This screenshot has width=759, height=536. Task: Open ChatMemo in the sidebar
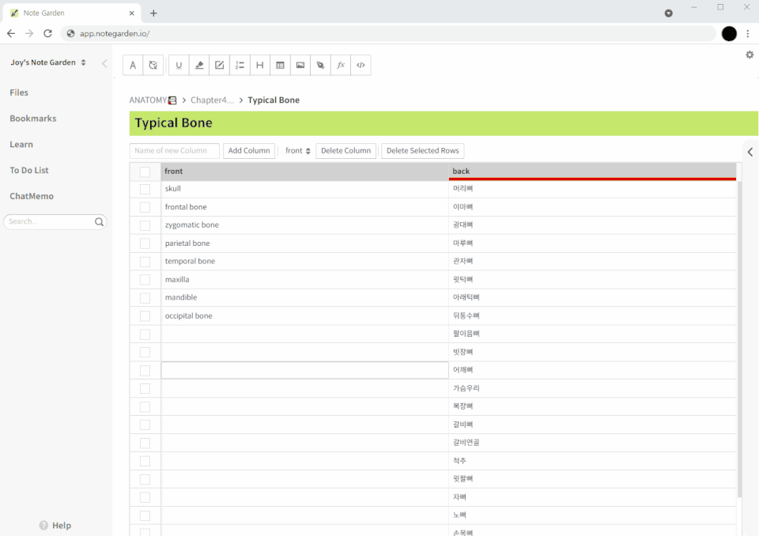click(x=32, y=196)
